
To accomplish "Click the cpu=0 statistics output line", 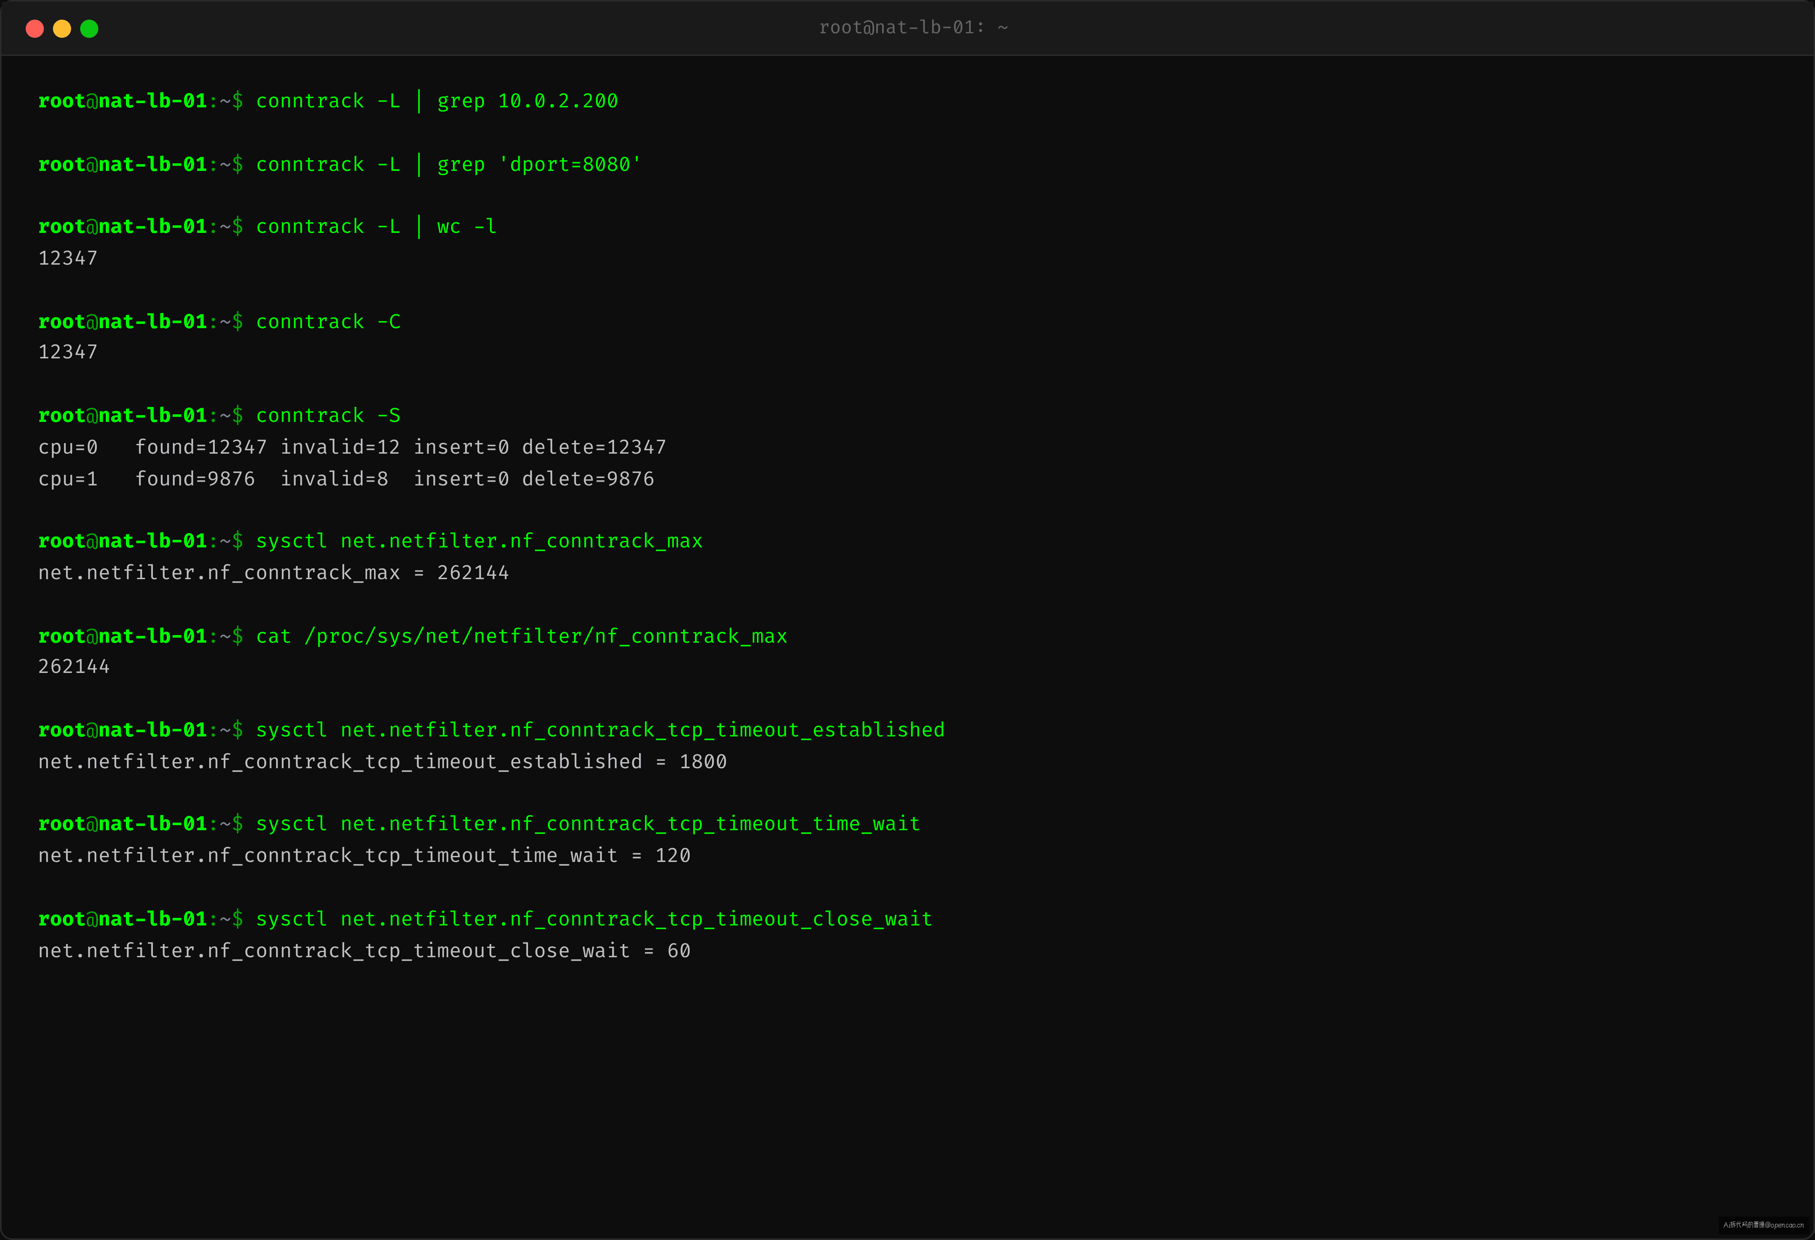I will click(x=352, y=448).
